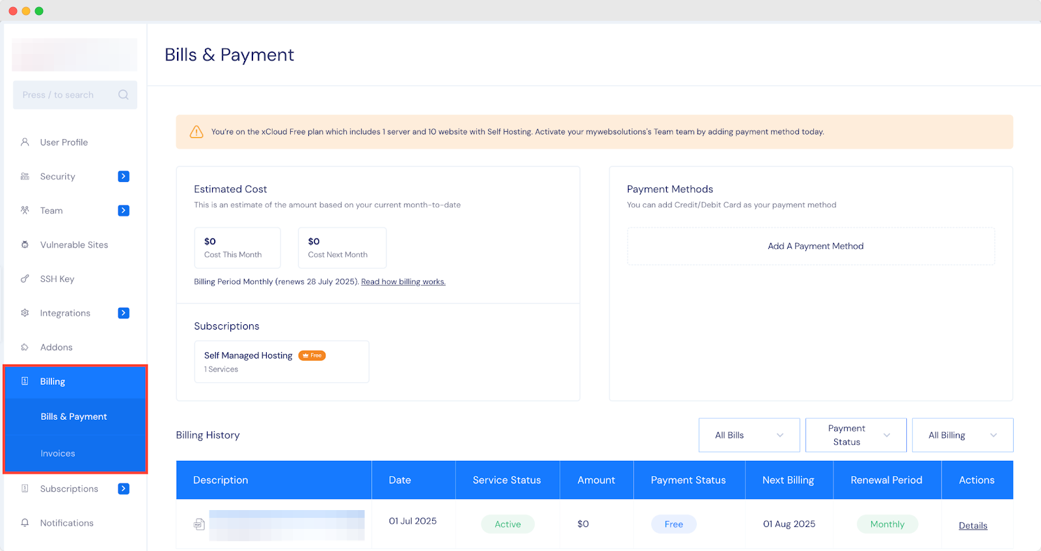Open the Read how billing works link

point(403,282)
